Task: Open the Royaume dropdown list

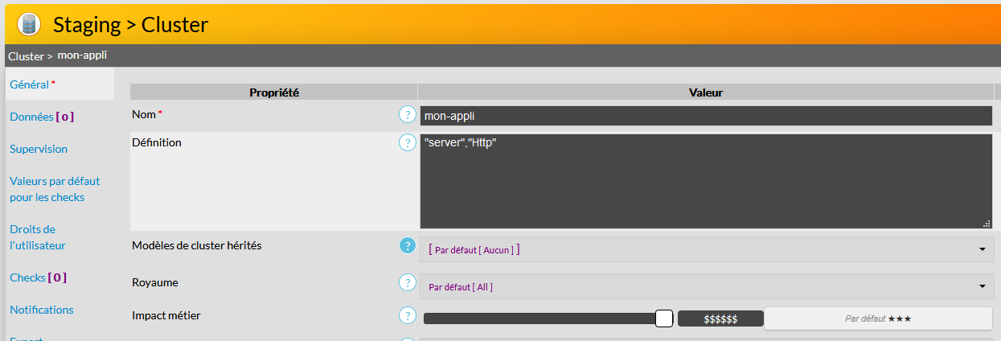Action: [982, 286]
